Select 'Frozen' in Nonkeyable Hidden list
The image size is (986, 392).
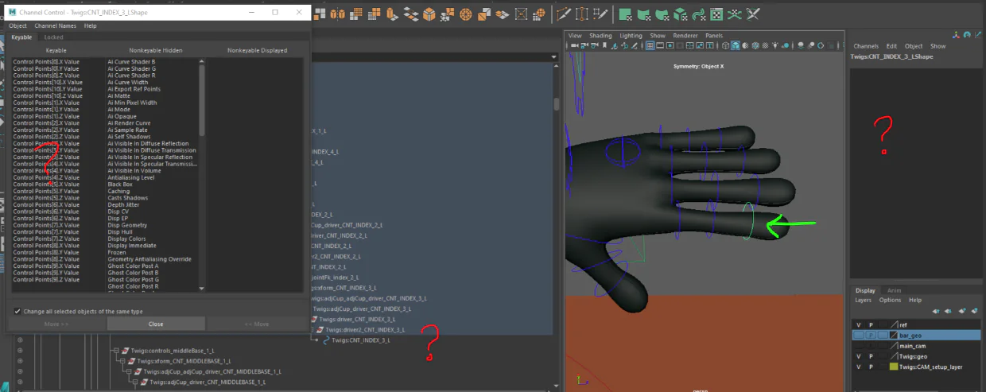click(x=118, y=252)
